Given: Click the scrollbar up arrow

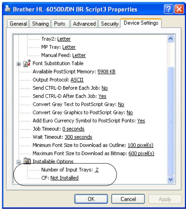Looking at the screenshot, I should [170, 39].
